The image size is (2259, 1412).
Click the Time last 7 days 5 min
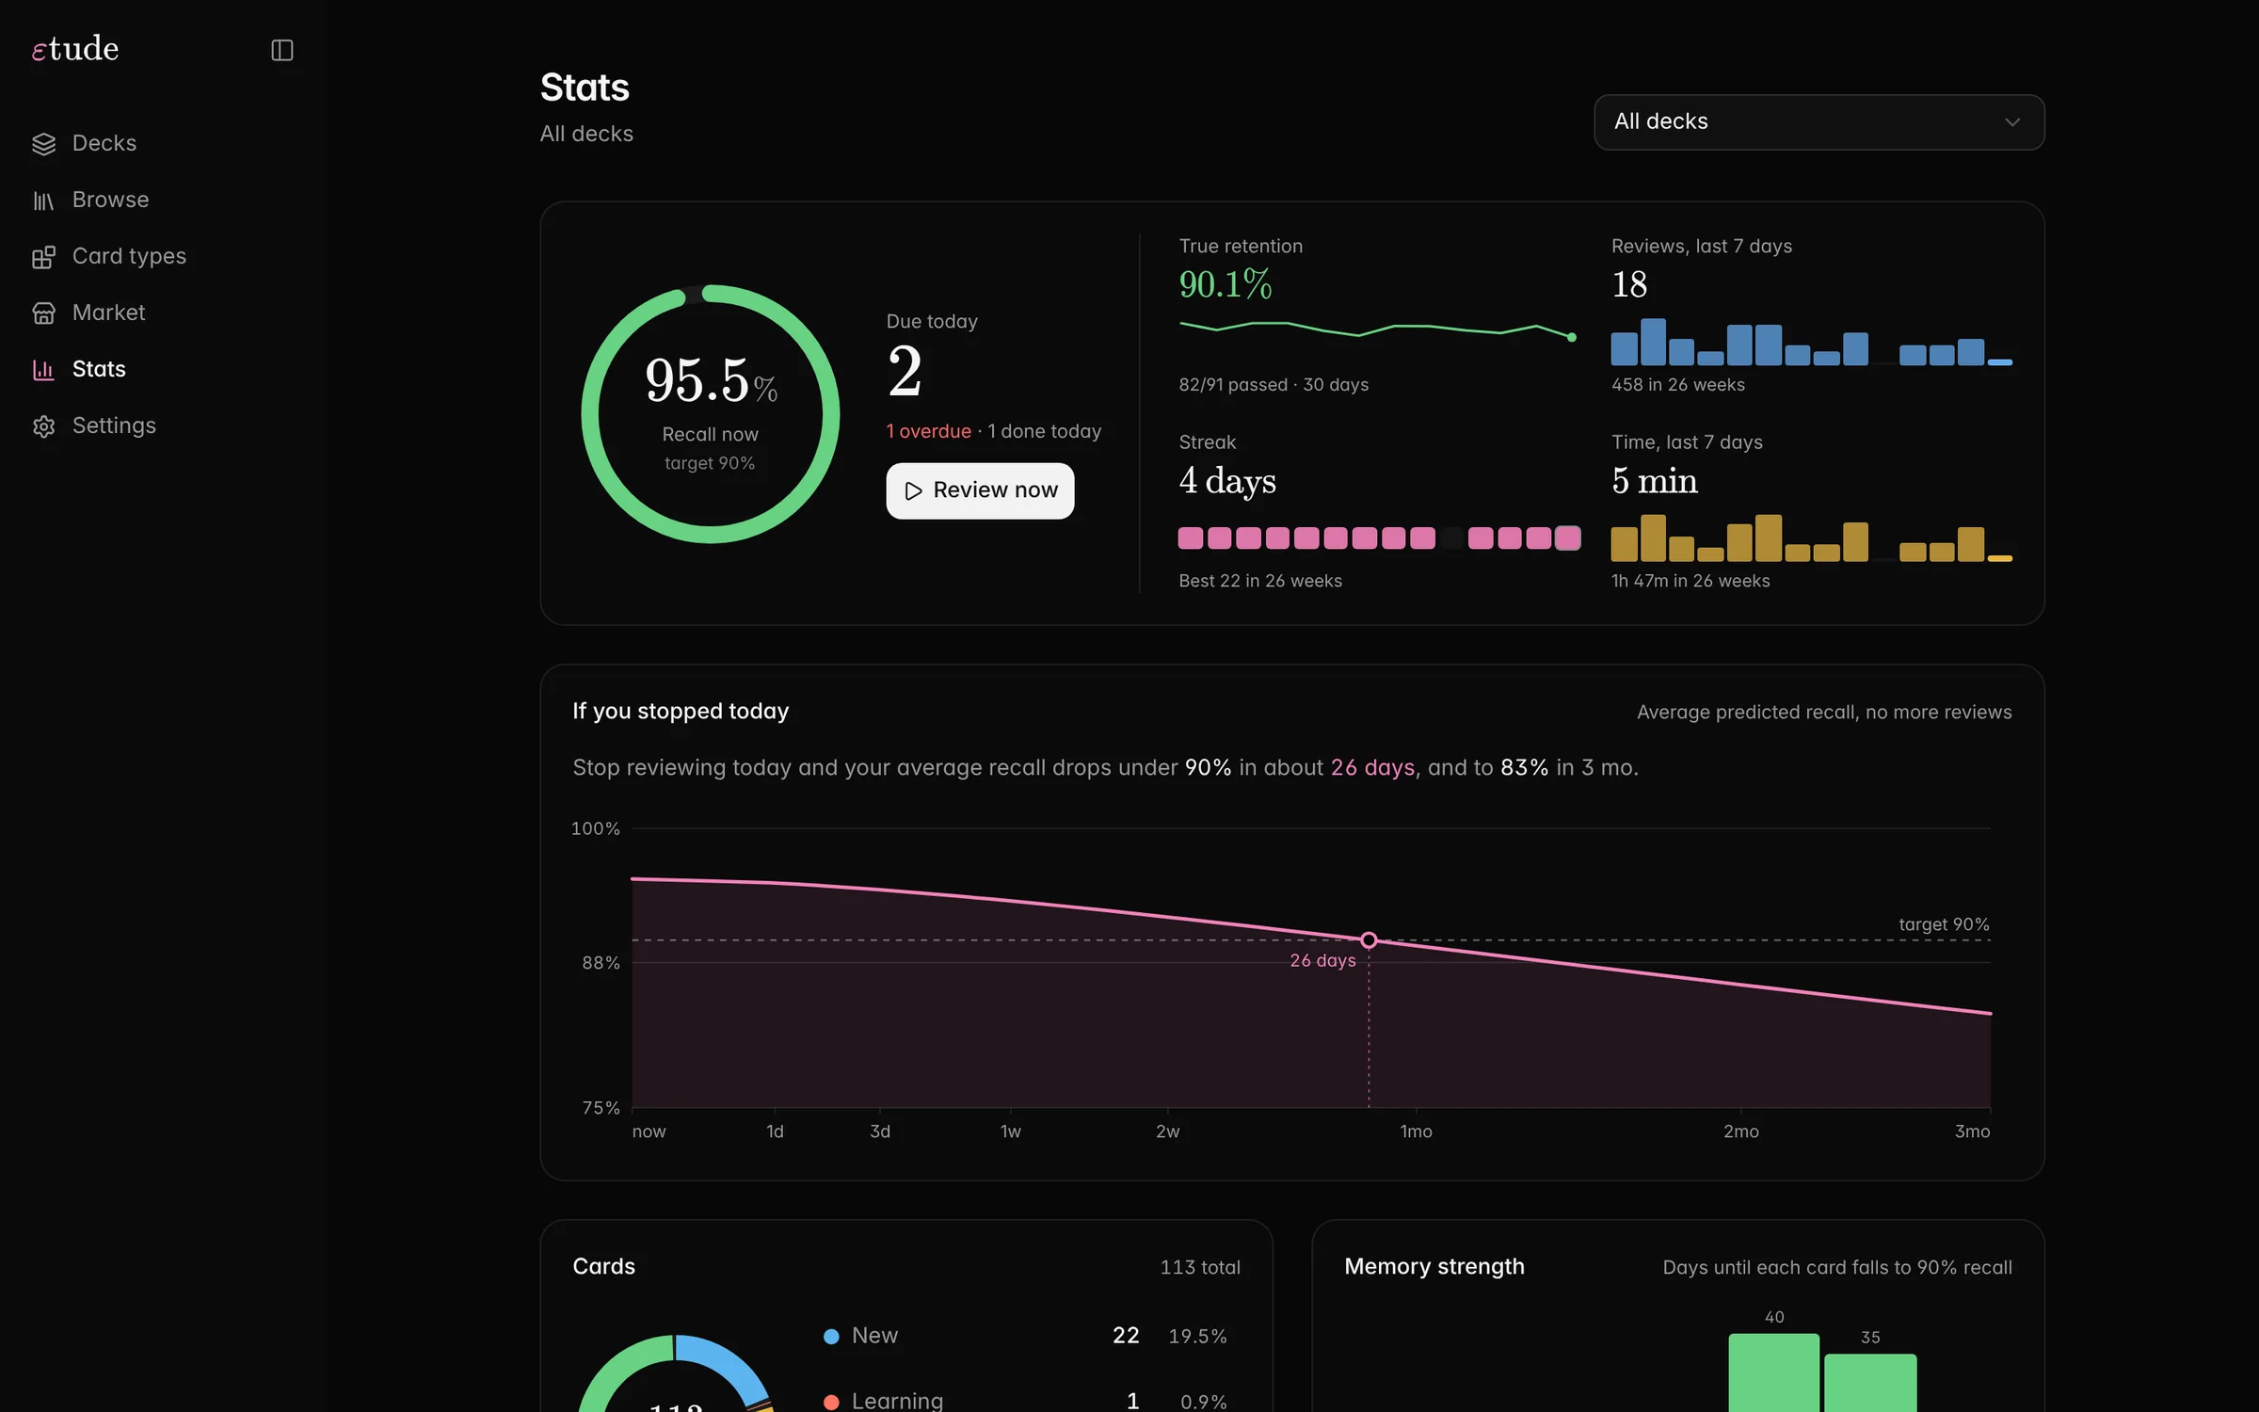[x=1655, y=481]
